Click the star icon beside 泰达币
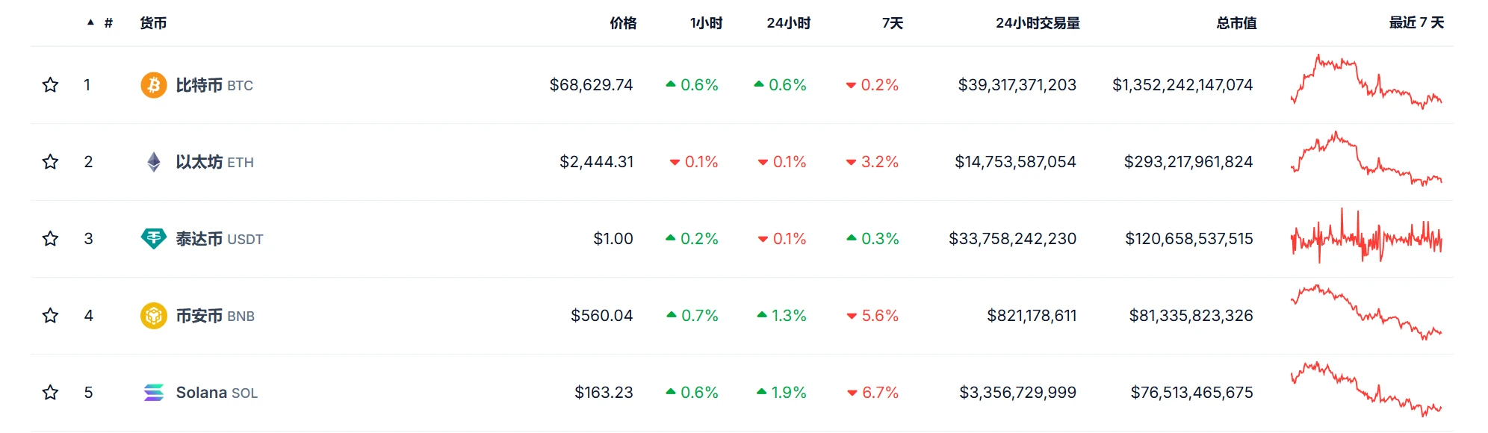The height and width of the screenshot is (433, 1488). click(50, 239)
